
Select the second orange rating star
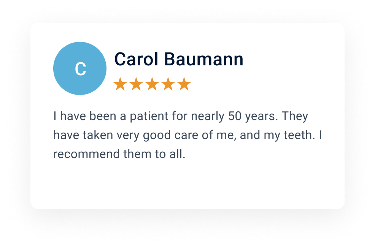pos(136,84)
